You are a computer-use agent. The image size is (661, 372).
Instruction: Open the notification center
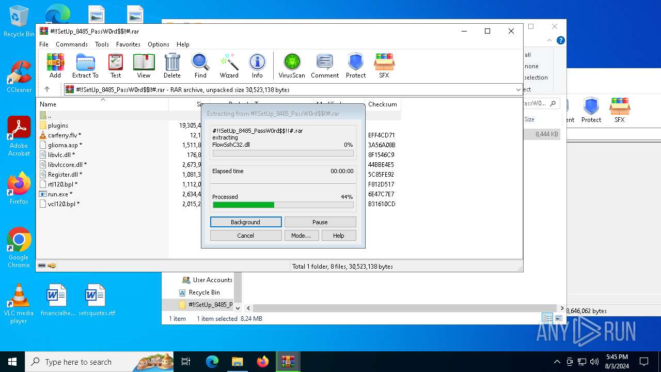644,362
